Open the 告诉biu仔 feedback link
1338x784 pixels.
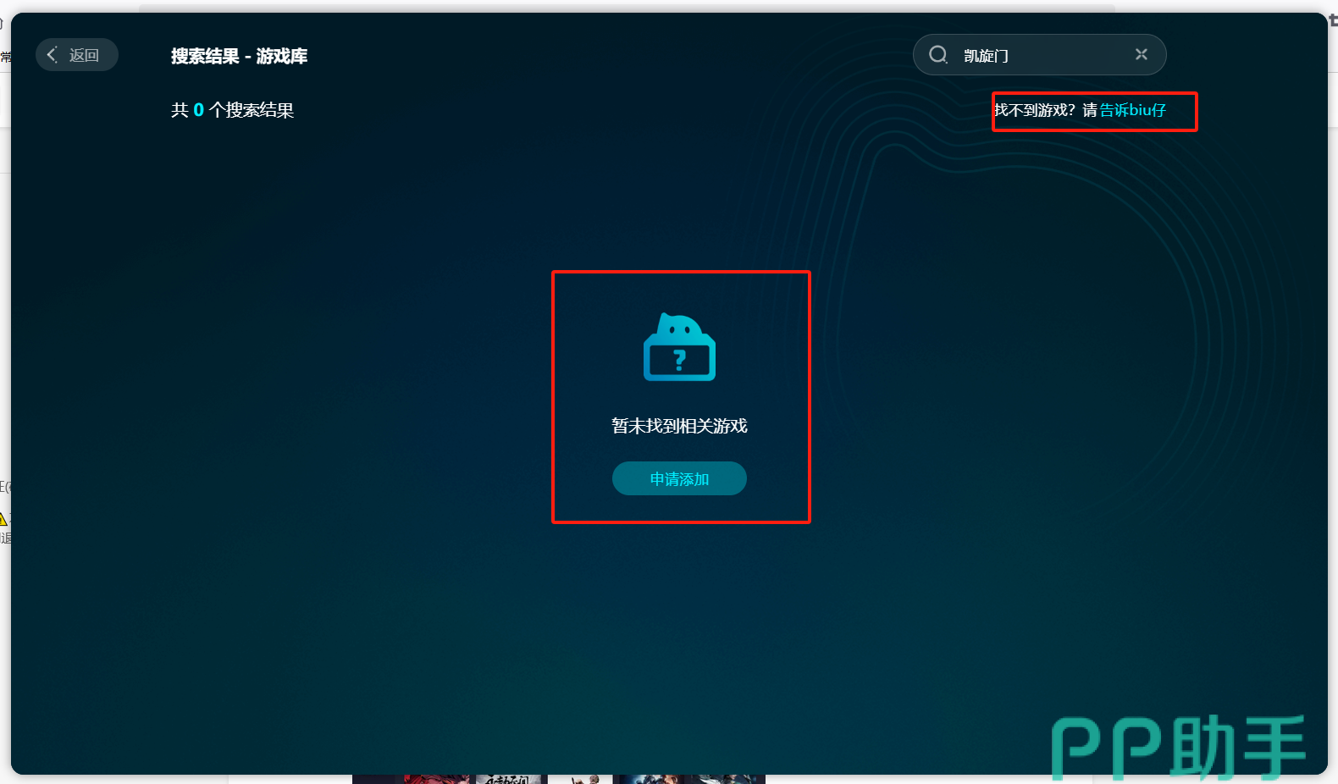1132,110
